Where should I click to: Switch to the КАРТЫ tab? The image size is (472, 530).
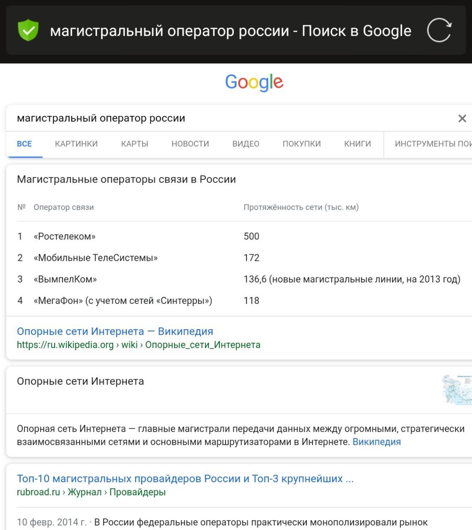tap(135, 144)
